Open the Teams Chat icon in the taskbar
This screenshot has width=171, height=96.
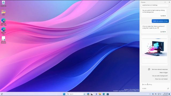point(96,94)
